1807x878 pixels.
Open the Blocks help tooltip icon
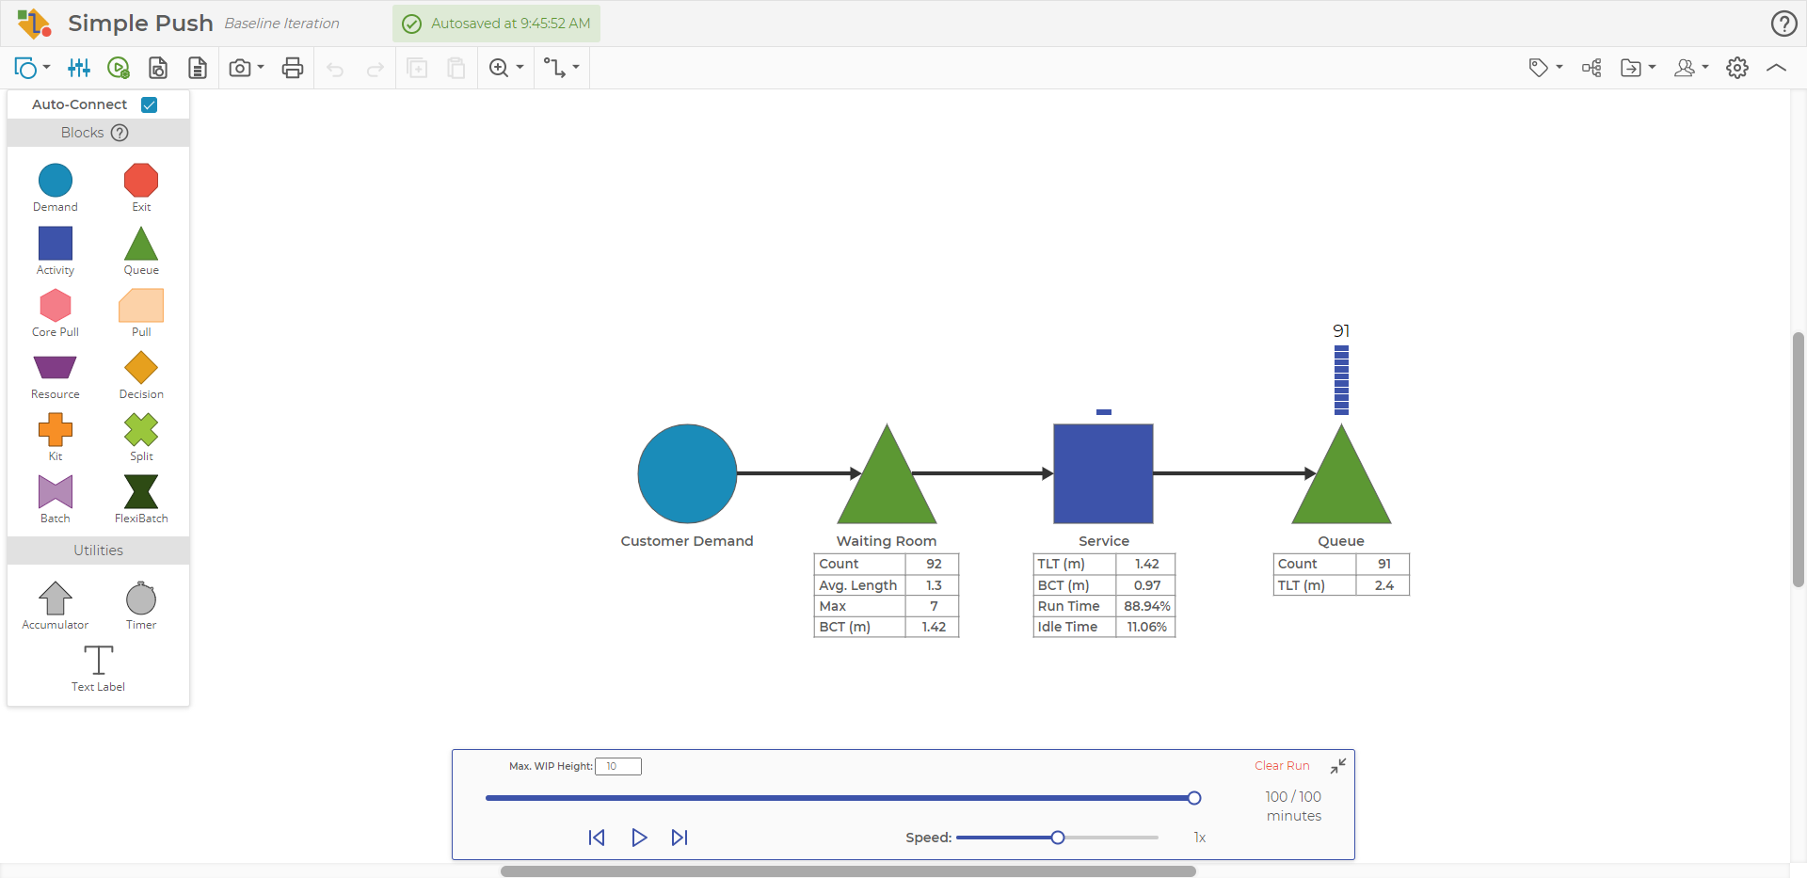point(120,133)
